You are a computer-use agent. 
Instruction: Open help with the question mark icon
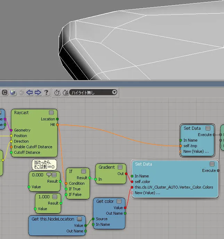[x=46, y=93]
